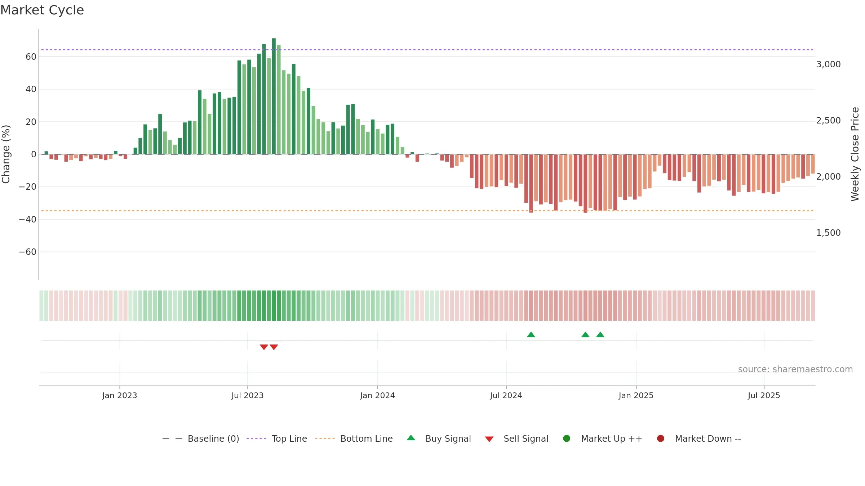Click the 0 tick on the left axis

34,154
